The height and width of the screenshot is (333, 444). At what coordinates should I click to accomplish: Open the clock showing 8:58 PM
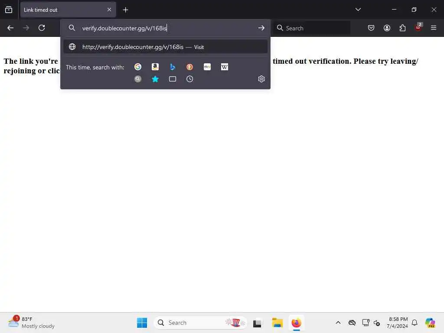tap(398, 323)
